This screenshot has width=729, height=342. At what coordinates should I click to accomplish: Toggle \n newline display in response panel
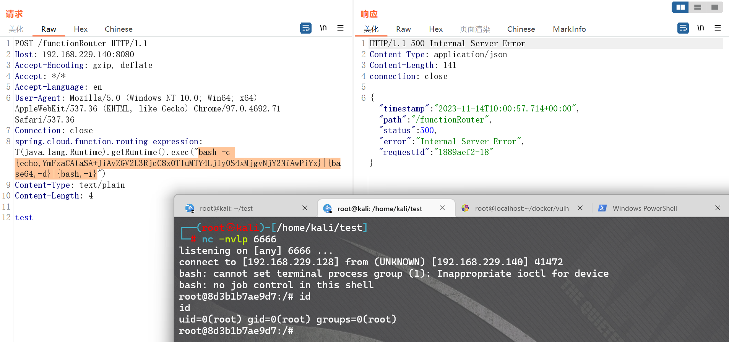pos(701,28)
